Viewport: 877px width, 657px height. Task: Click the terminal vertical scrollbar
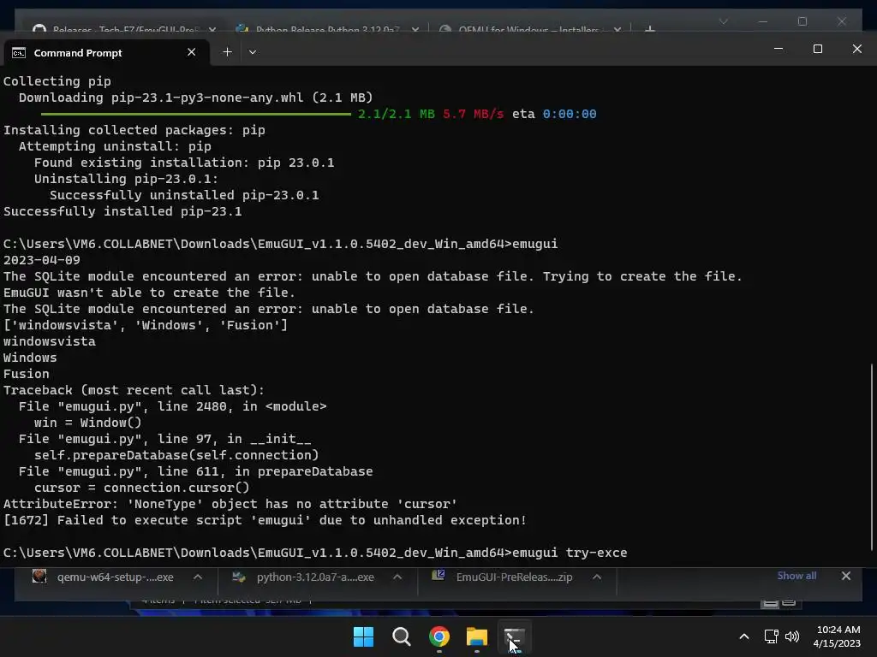tap(871, 457)
